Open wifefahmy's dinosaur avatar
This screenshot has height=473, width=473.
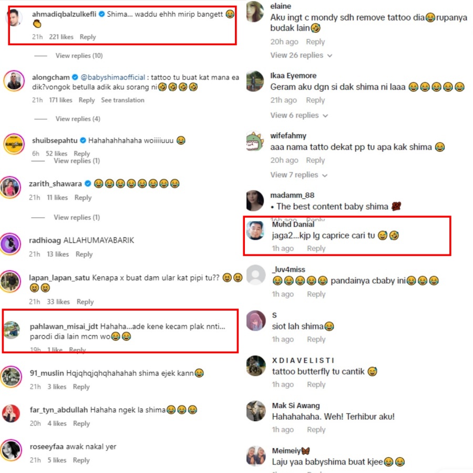click(x=255, y=141)
